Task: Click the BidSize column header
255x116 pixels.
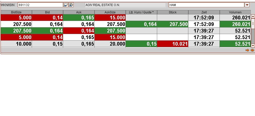Action: point(16,12)
